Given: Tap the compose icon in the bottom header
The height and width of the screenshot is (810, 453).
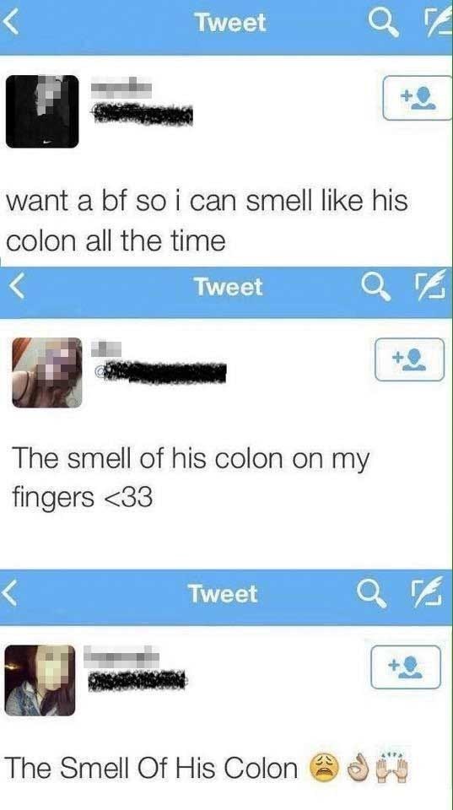Looking at the screenshot, I should 427,594.
